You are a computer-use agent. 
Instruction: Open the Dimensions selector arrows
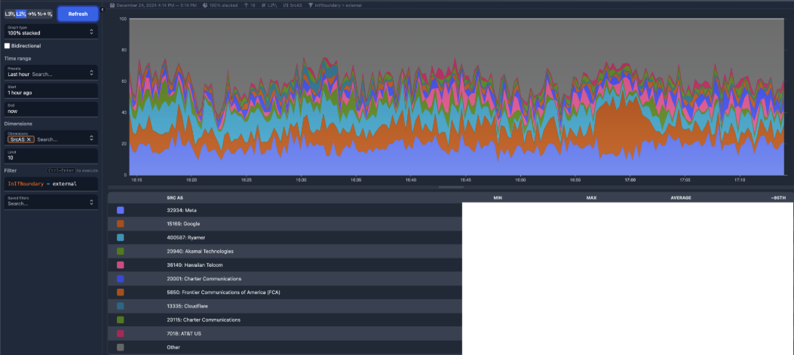pos(91,138)
